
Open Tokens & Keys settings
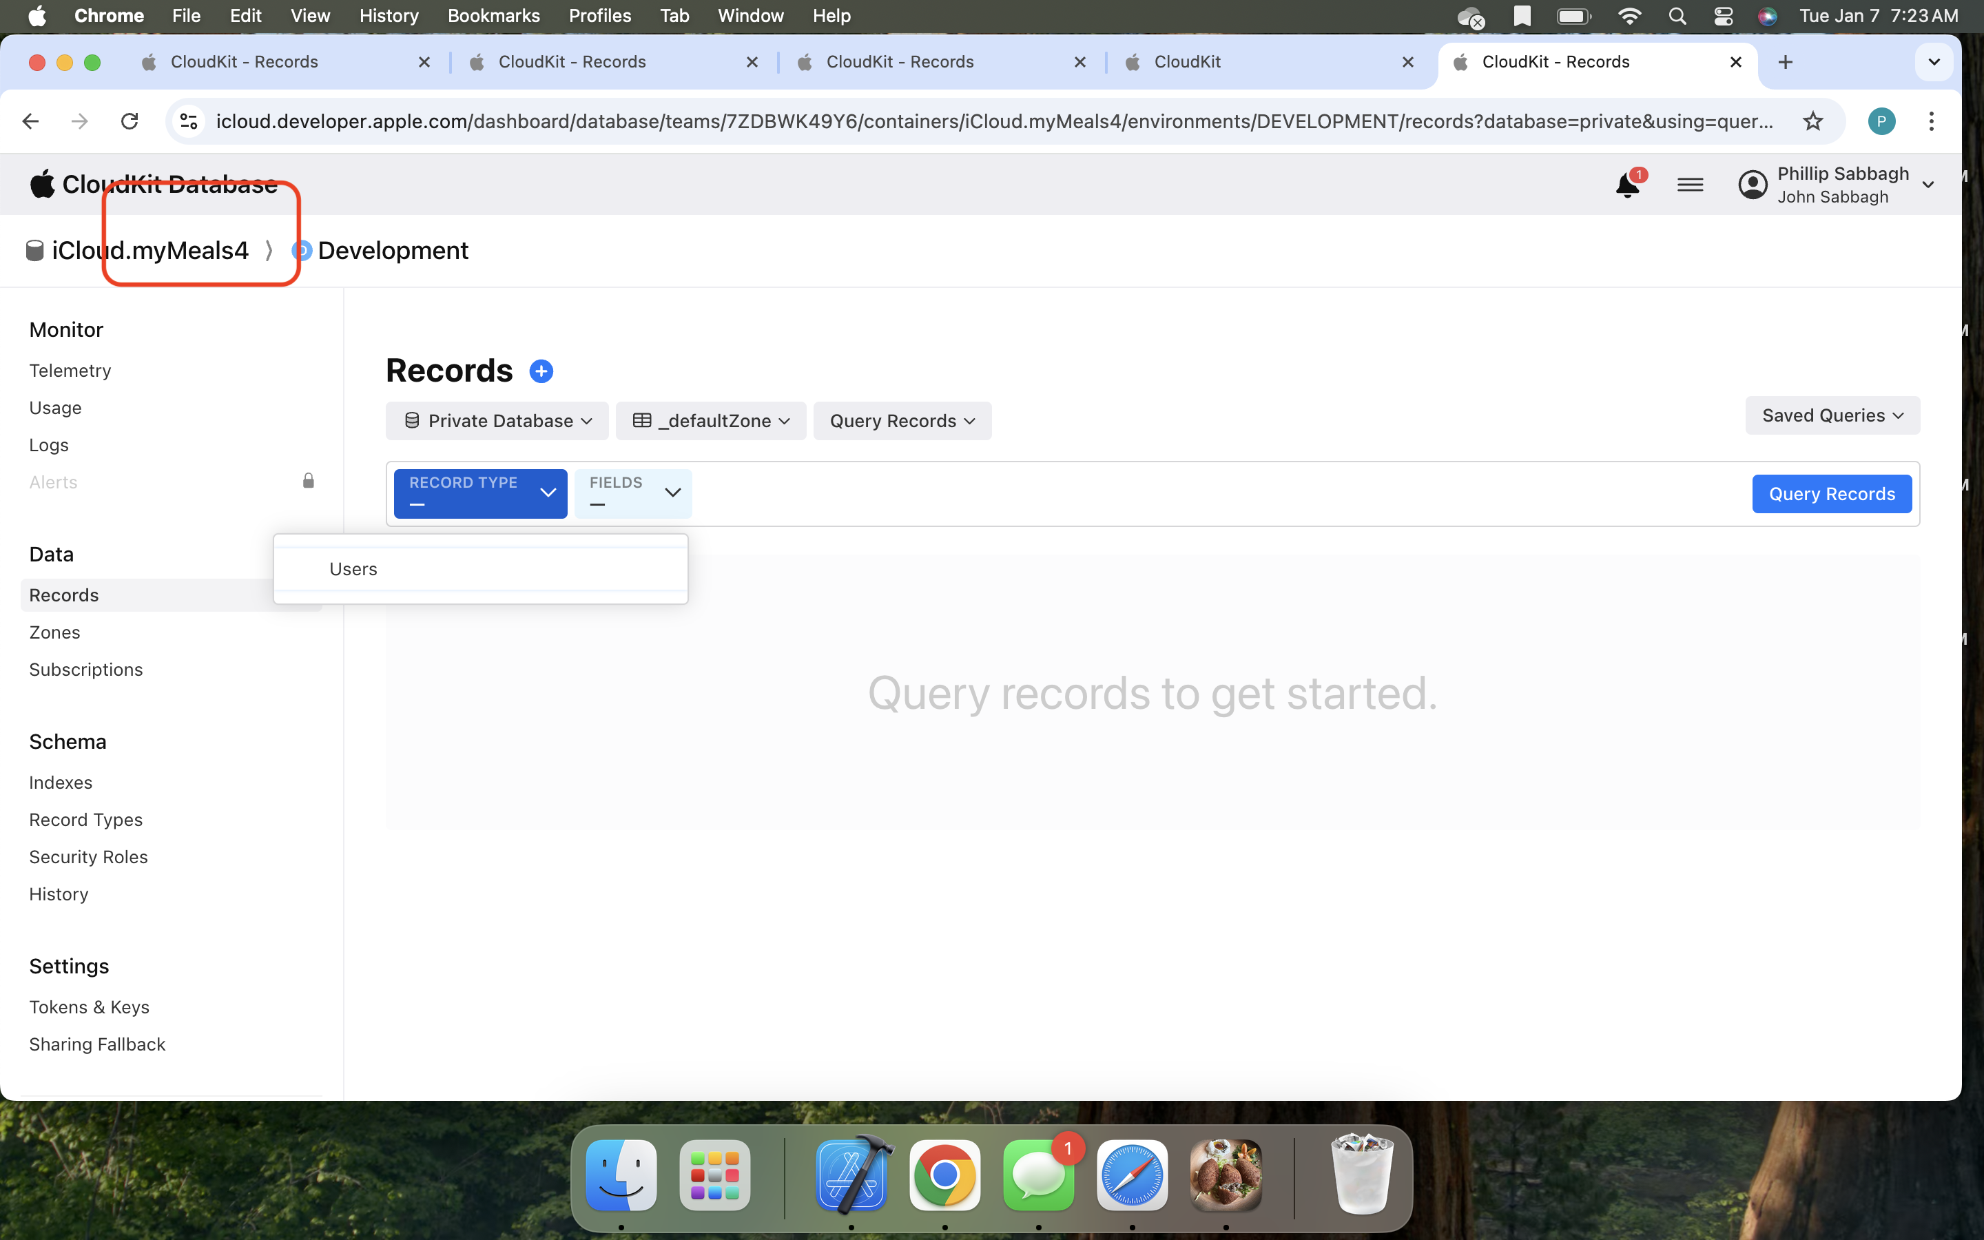click(90, 1007)
